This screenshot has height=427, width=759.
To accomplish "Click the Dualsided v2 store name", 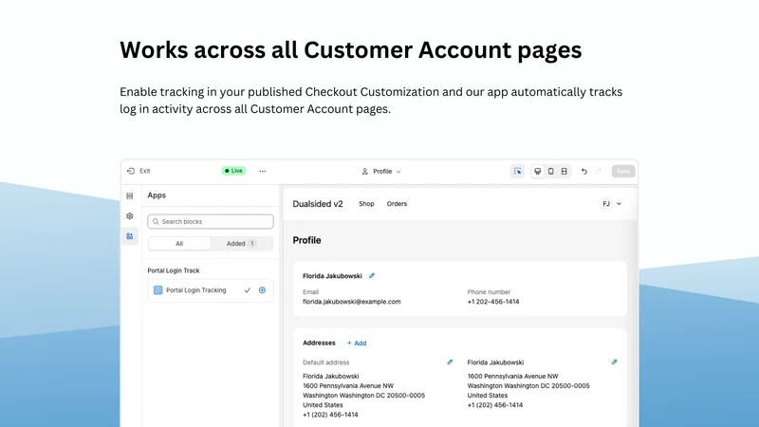I will point(318,204).
